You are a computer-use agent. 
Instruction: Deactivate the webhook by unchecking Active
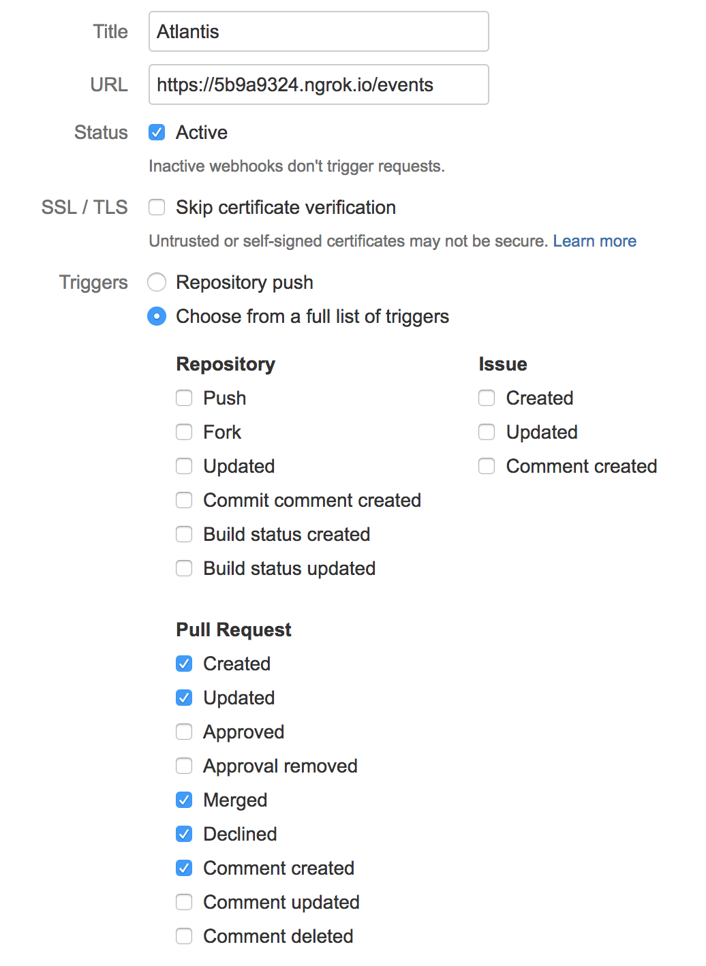157,132
